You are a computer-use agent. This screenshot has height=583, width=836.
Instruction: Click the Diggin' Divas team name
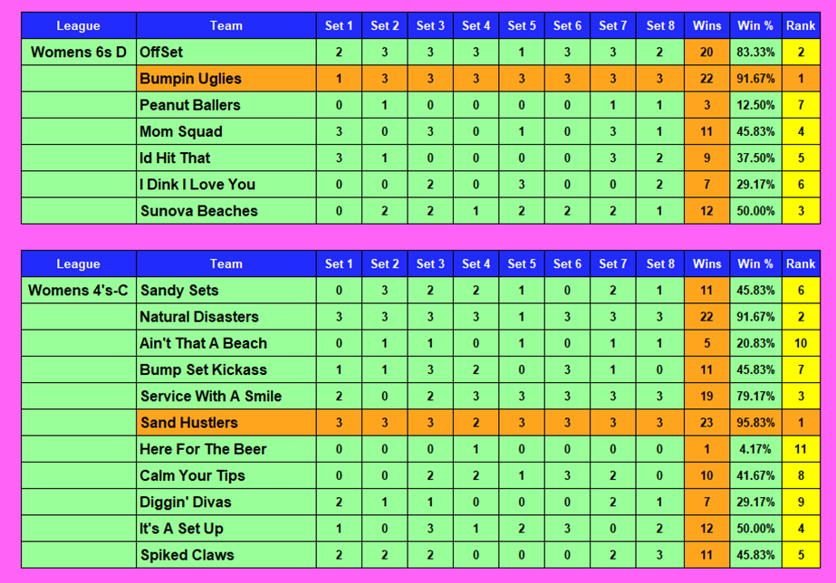pos(185,502)
